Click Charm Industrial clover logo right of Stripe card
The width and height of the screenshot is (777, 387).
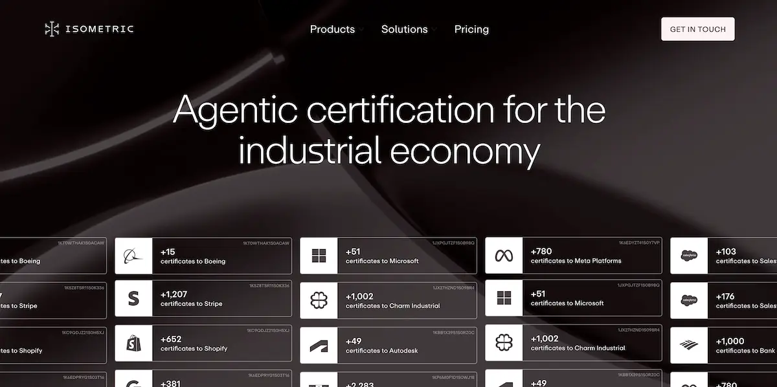tap(319, 300)
